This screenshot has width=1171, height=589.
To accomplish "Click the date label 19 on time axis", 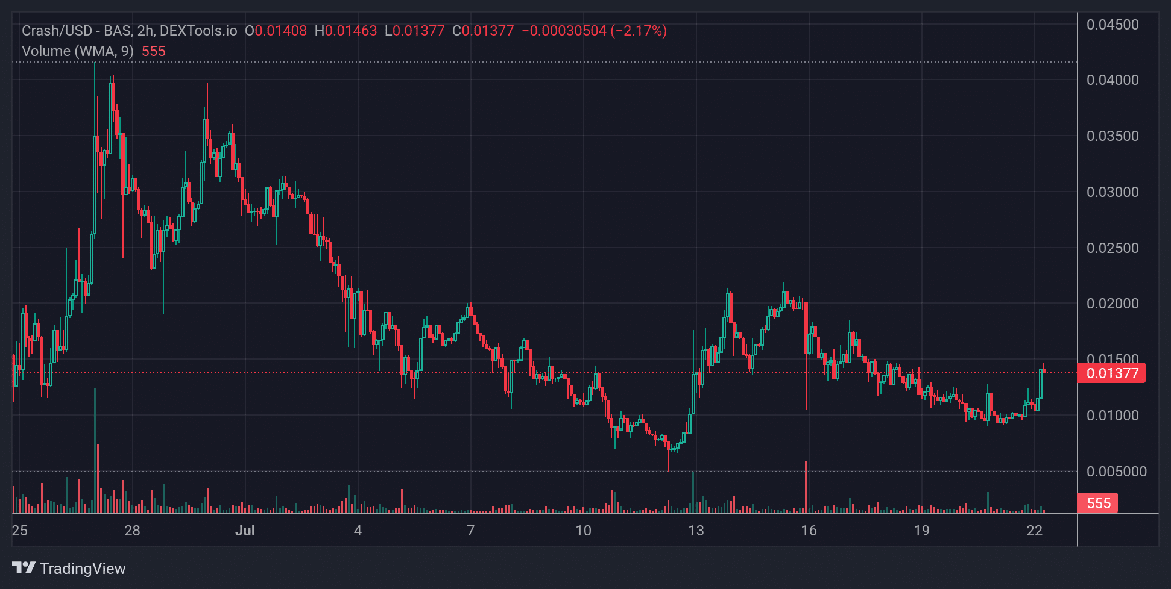I will 921,531.
